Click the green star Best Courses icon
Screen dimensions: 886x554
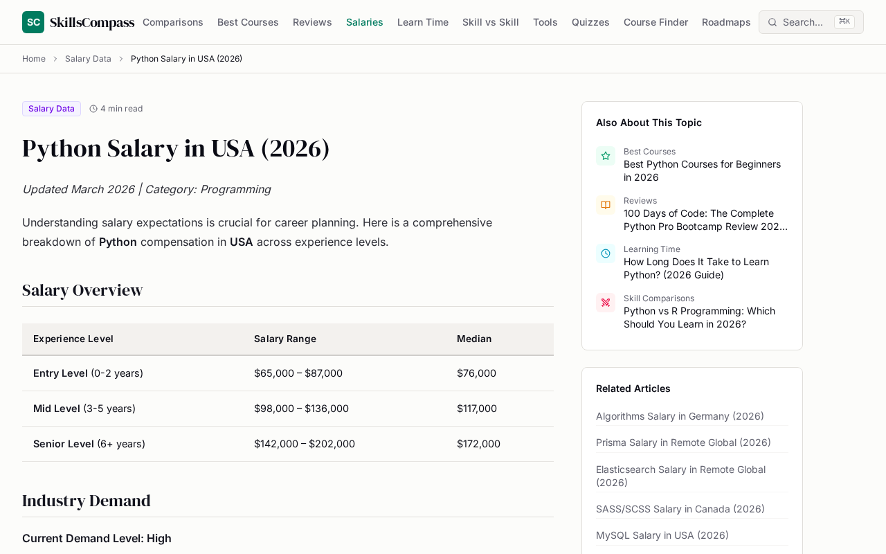[x=606, y=156]
